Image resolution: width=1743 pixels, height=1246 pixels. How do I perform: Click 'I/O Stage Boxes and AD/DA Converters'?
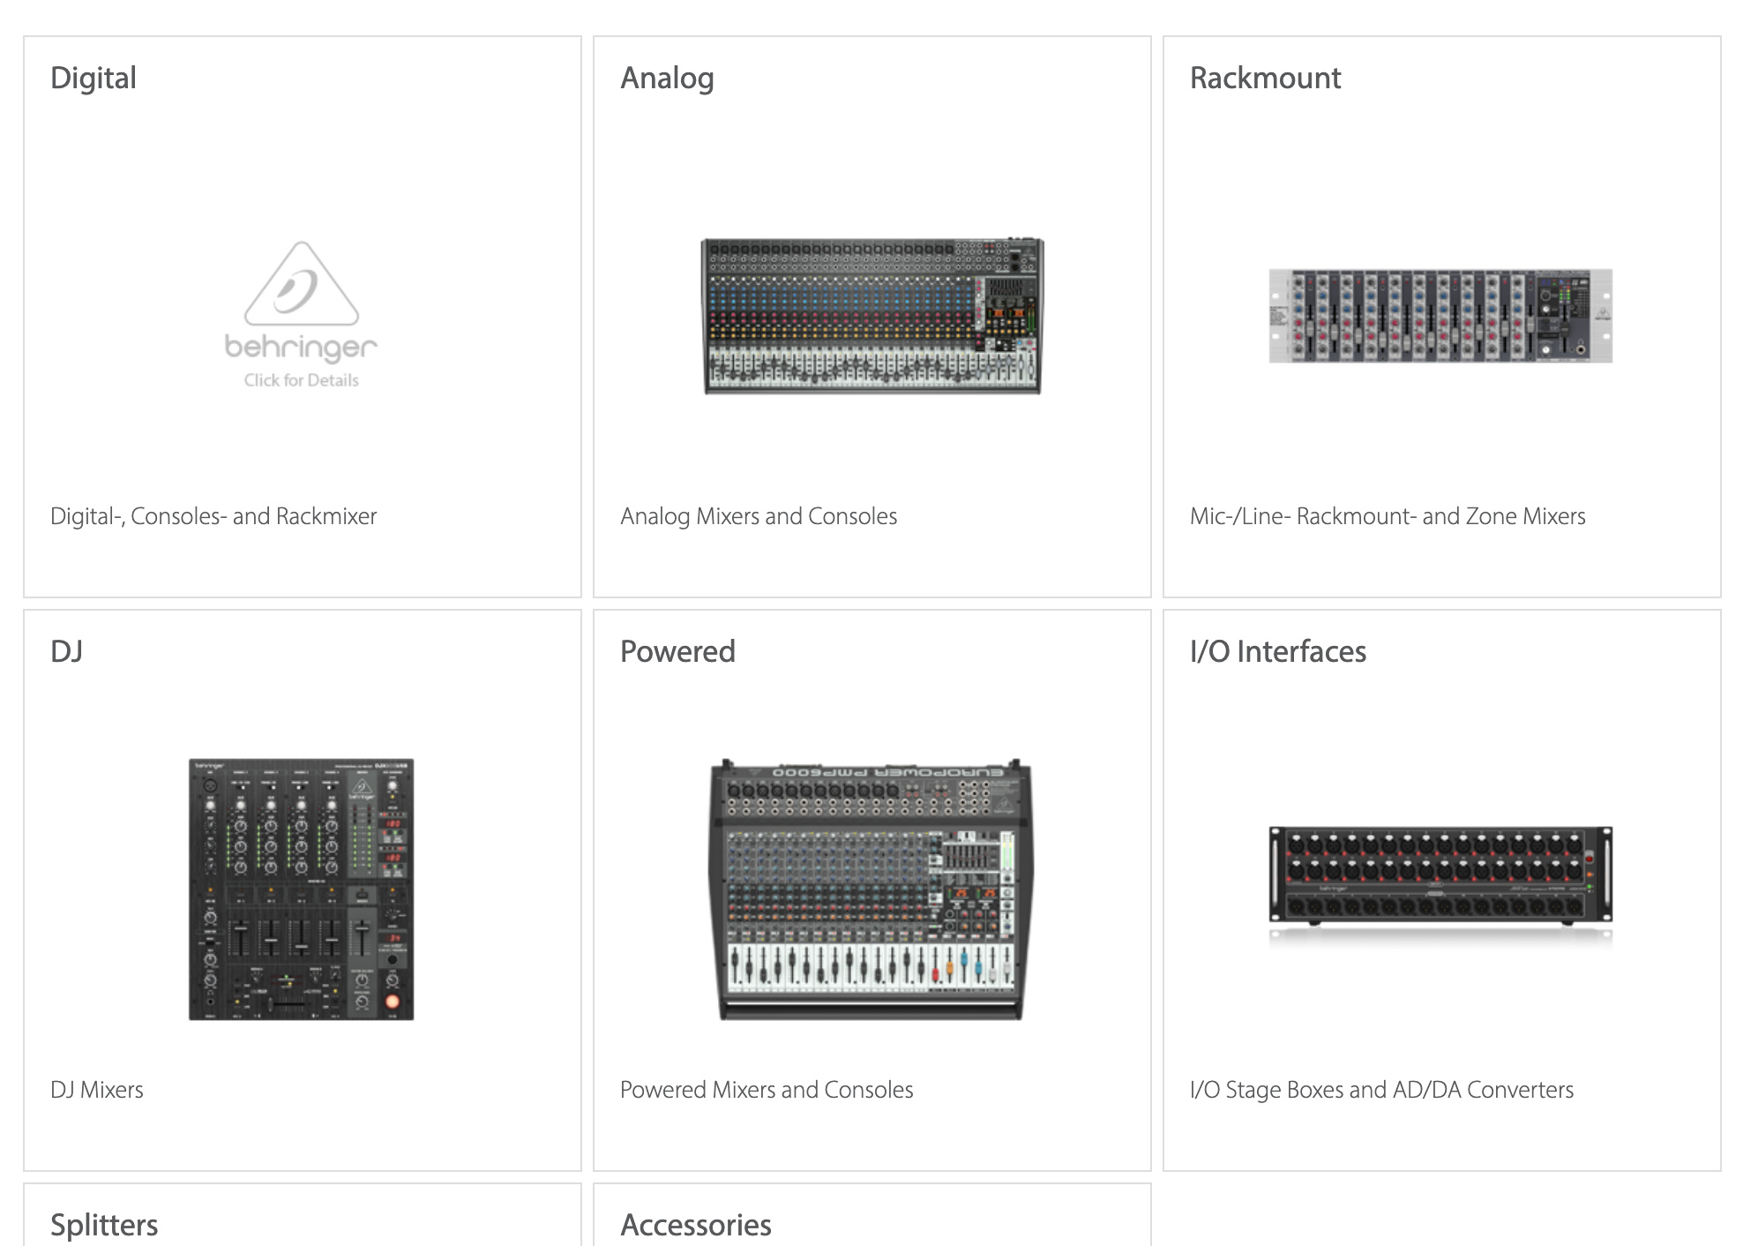pos(1381,1090)
